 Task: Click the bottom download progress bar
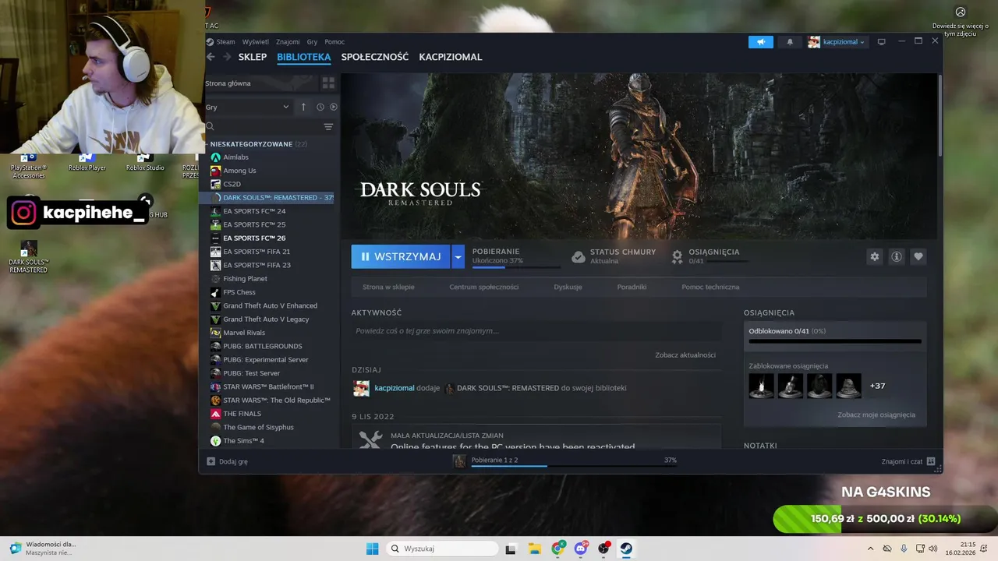click(574, 466)
